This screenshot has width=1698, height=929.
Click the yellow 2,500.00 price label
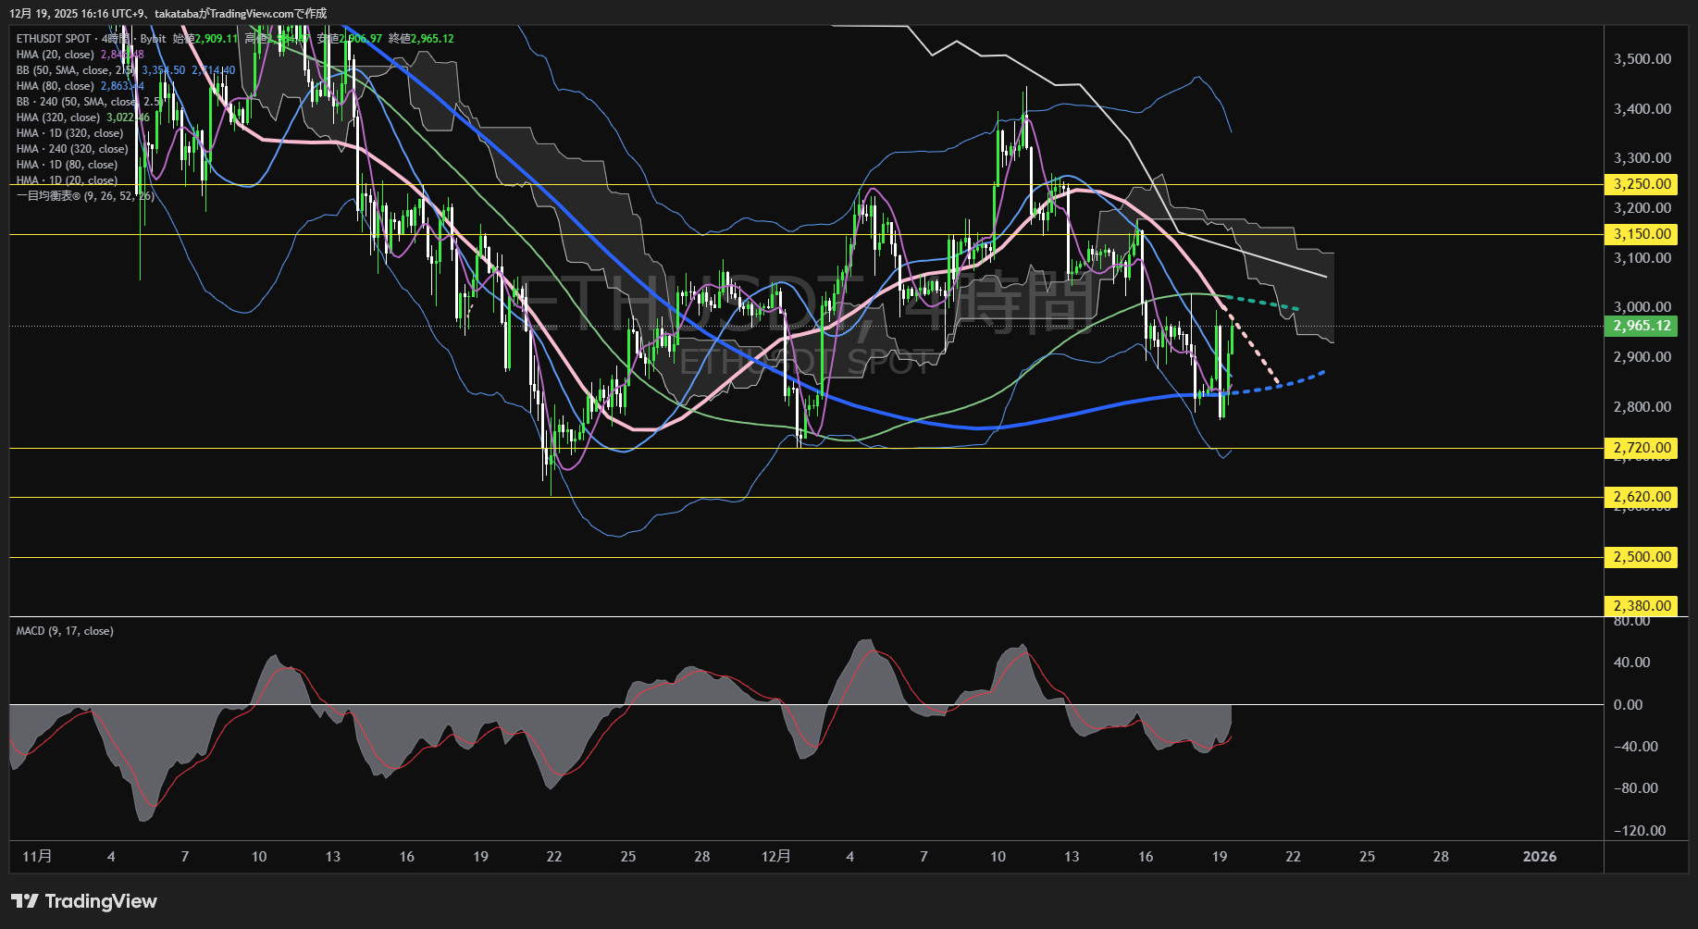(x=1642, y=557)
